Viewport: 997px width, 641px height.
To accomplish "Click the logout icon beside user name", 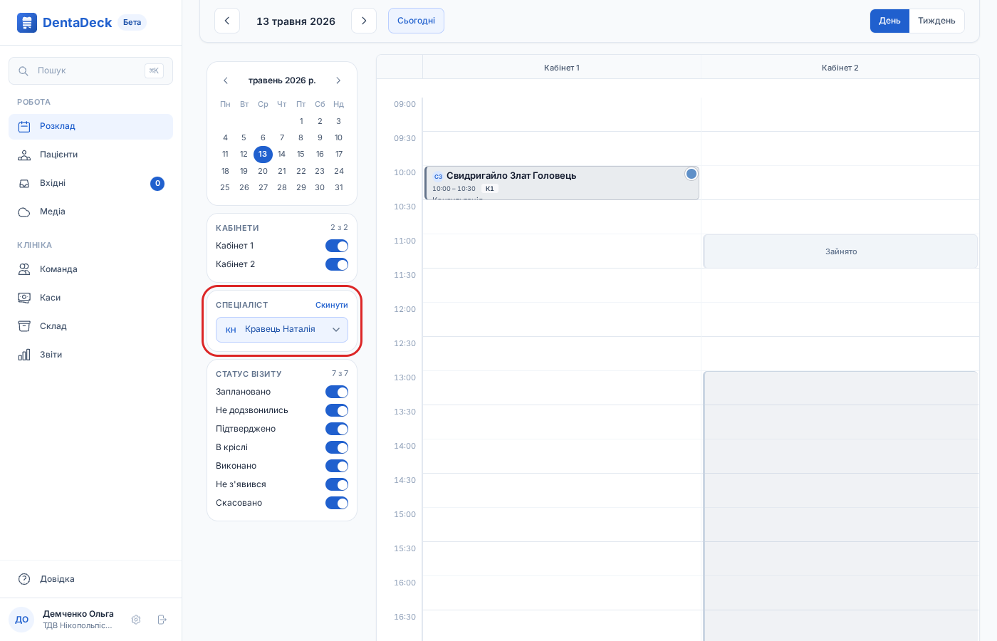I will [x=162, y=620].
